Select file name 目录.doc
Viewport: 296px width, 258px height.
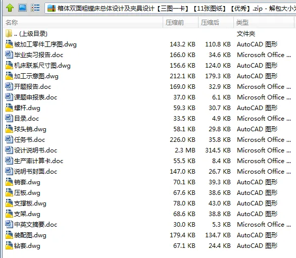pos(27,119)
